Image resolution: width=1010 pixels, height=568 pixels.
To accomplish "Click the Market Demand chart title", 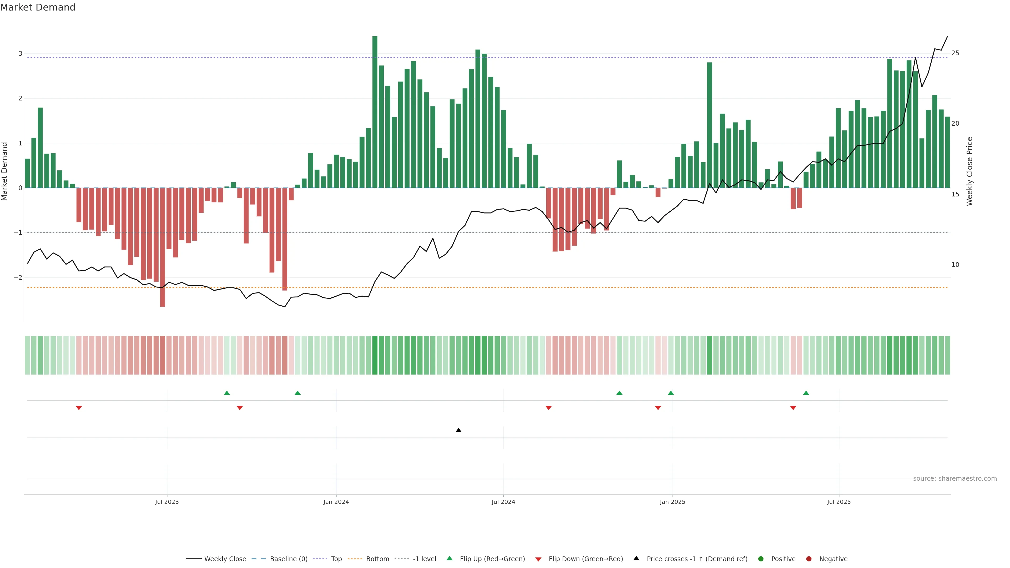I will tap(38, 7).
